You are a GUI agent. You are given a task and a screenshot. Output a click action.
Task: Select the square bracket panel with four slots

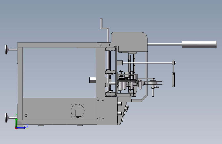[107, 111]
